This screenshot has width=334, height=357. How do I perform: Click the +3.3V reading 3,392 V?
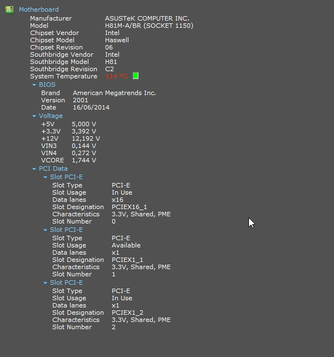[84, 132]
